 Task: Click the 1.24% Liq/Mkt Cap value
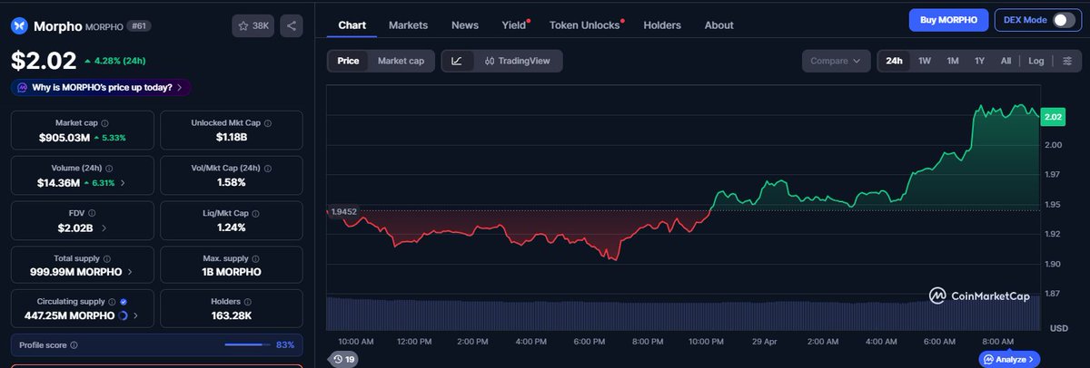click(232, 228)
